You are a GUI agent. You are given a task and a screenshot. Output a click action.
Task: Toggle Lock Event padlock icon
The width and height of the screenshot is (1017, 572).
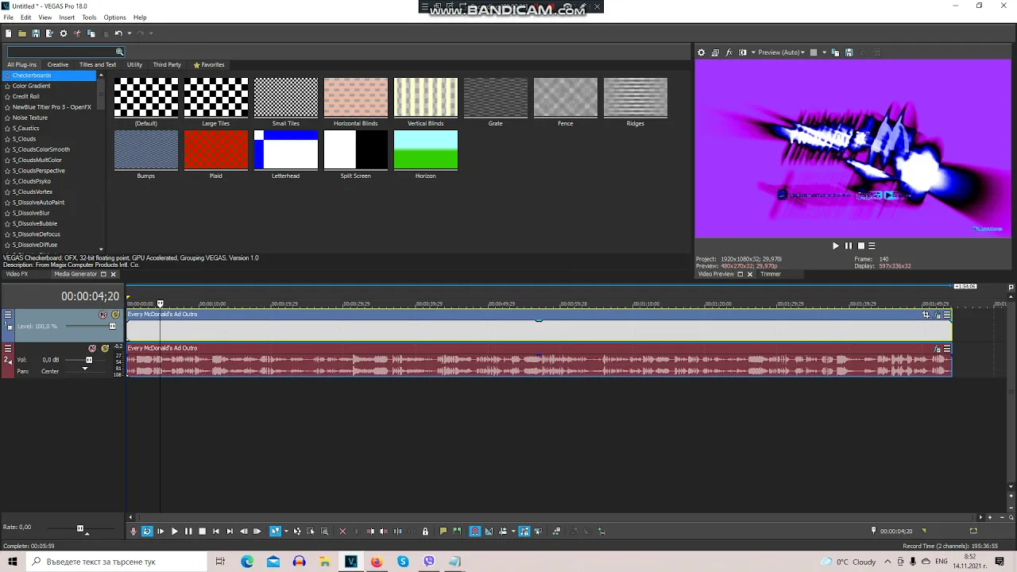pos(425,531)
